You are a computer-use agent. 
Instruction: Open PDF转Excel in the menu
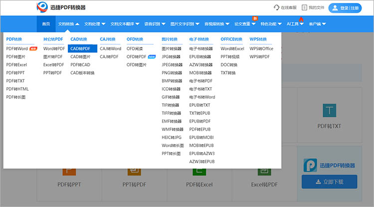coord(16,65)
